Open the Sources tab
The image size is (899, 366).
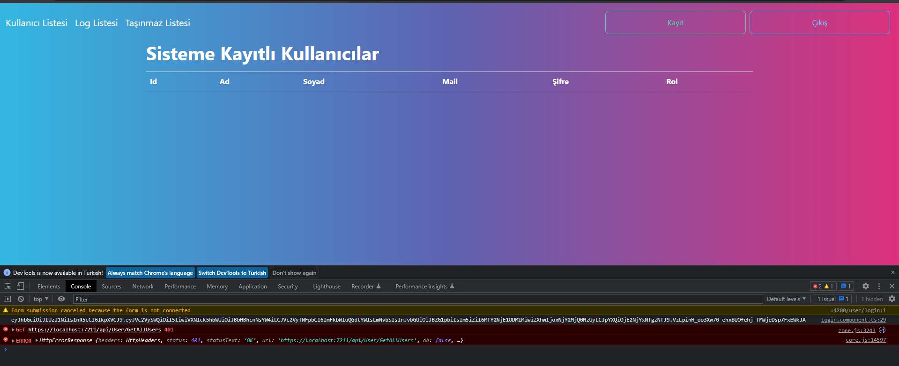[x=111, y=286]
